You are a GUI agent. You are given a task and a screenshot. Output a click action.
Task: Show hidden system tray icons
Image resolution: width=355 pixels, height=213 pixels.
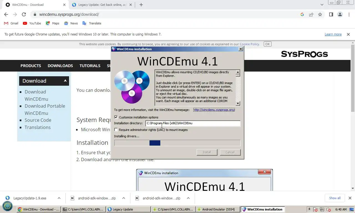tap(310, 209)
